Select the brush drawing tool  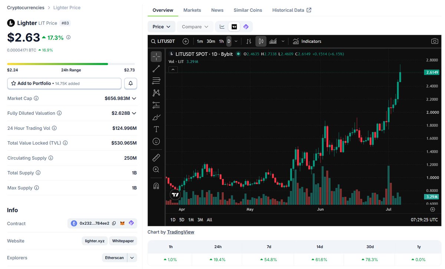pyautogui.click(x=156, y=117)
